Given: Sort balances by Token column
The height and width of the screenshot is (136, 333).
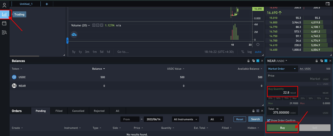Looking at the screenshot, I should pyautogui.click(x=17, y=69).
